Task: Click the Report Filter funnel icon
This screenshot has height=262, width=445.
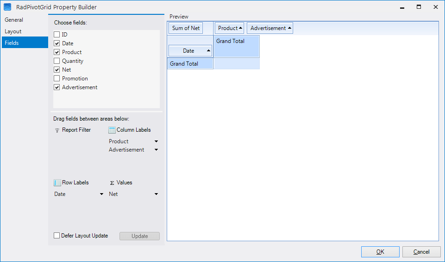Action: tap(57, 130)
